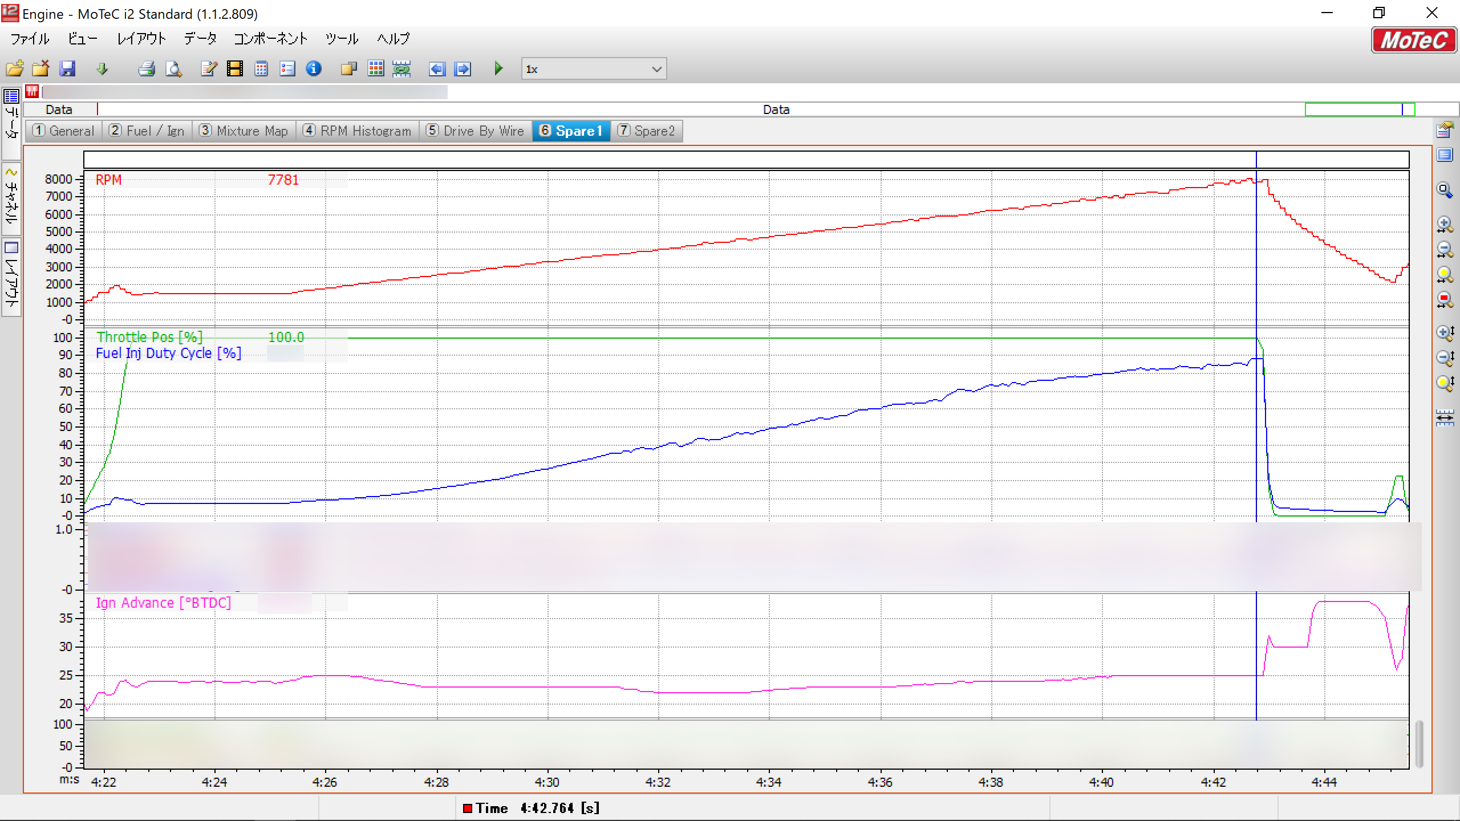Open the ツール menu
This screenshot has width=1460, height=821.
coord(342,39)
